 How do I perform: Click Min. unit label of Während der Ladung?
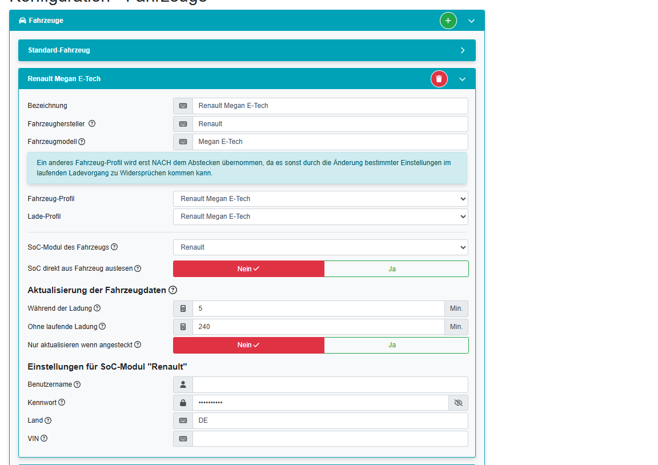(x=456, y=308)
